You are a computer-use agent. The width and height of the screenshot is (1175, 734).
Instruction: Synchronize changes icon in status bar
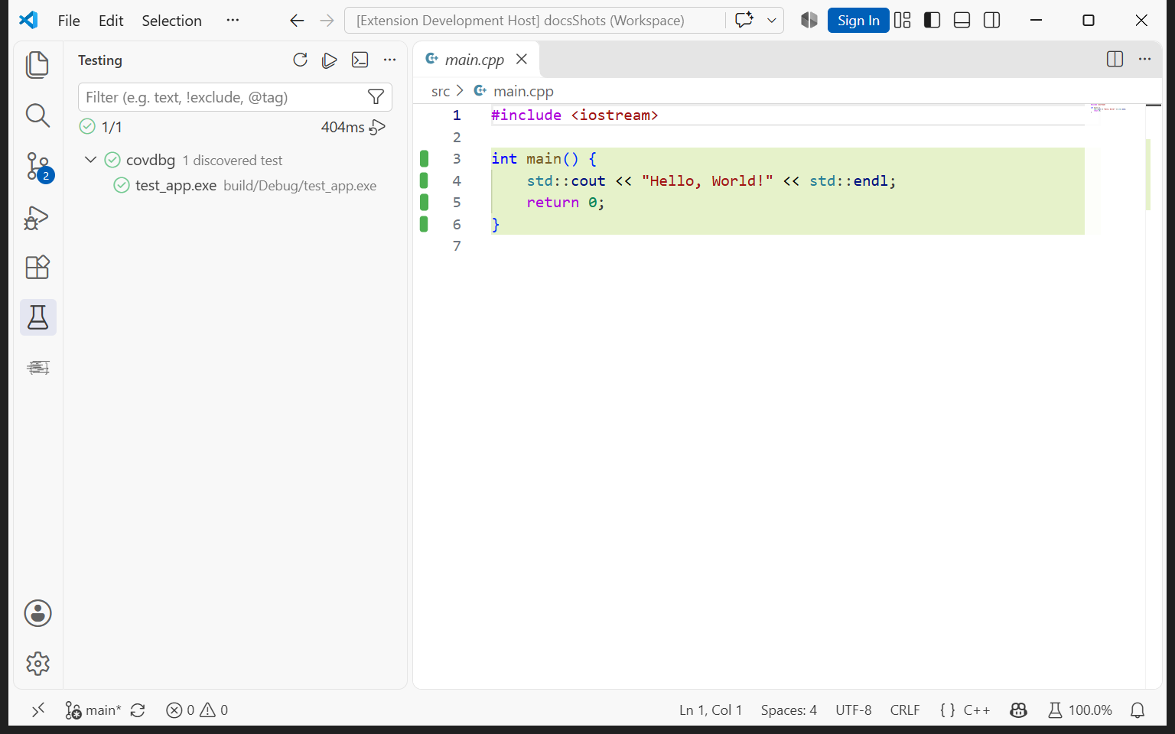tap(138, 710)
